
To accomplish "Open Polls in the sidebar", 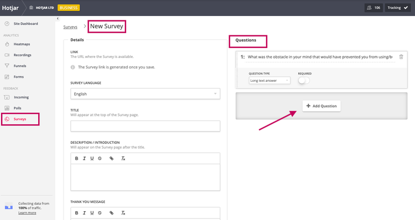I will [x=18, y=108].
